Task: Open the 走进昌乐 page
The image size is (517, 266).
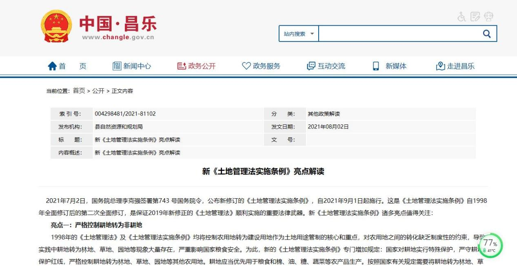Action: point(455,66)
